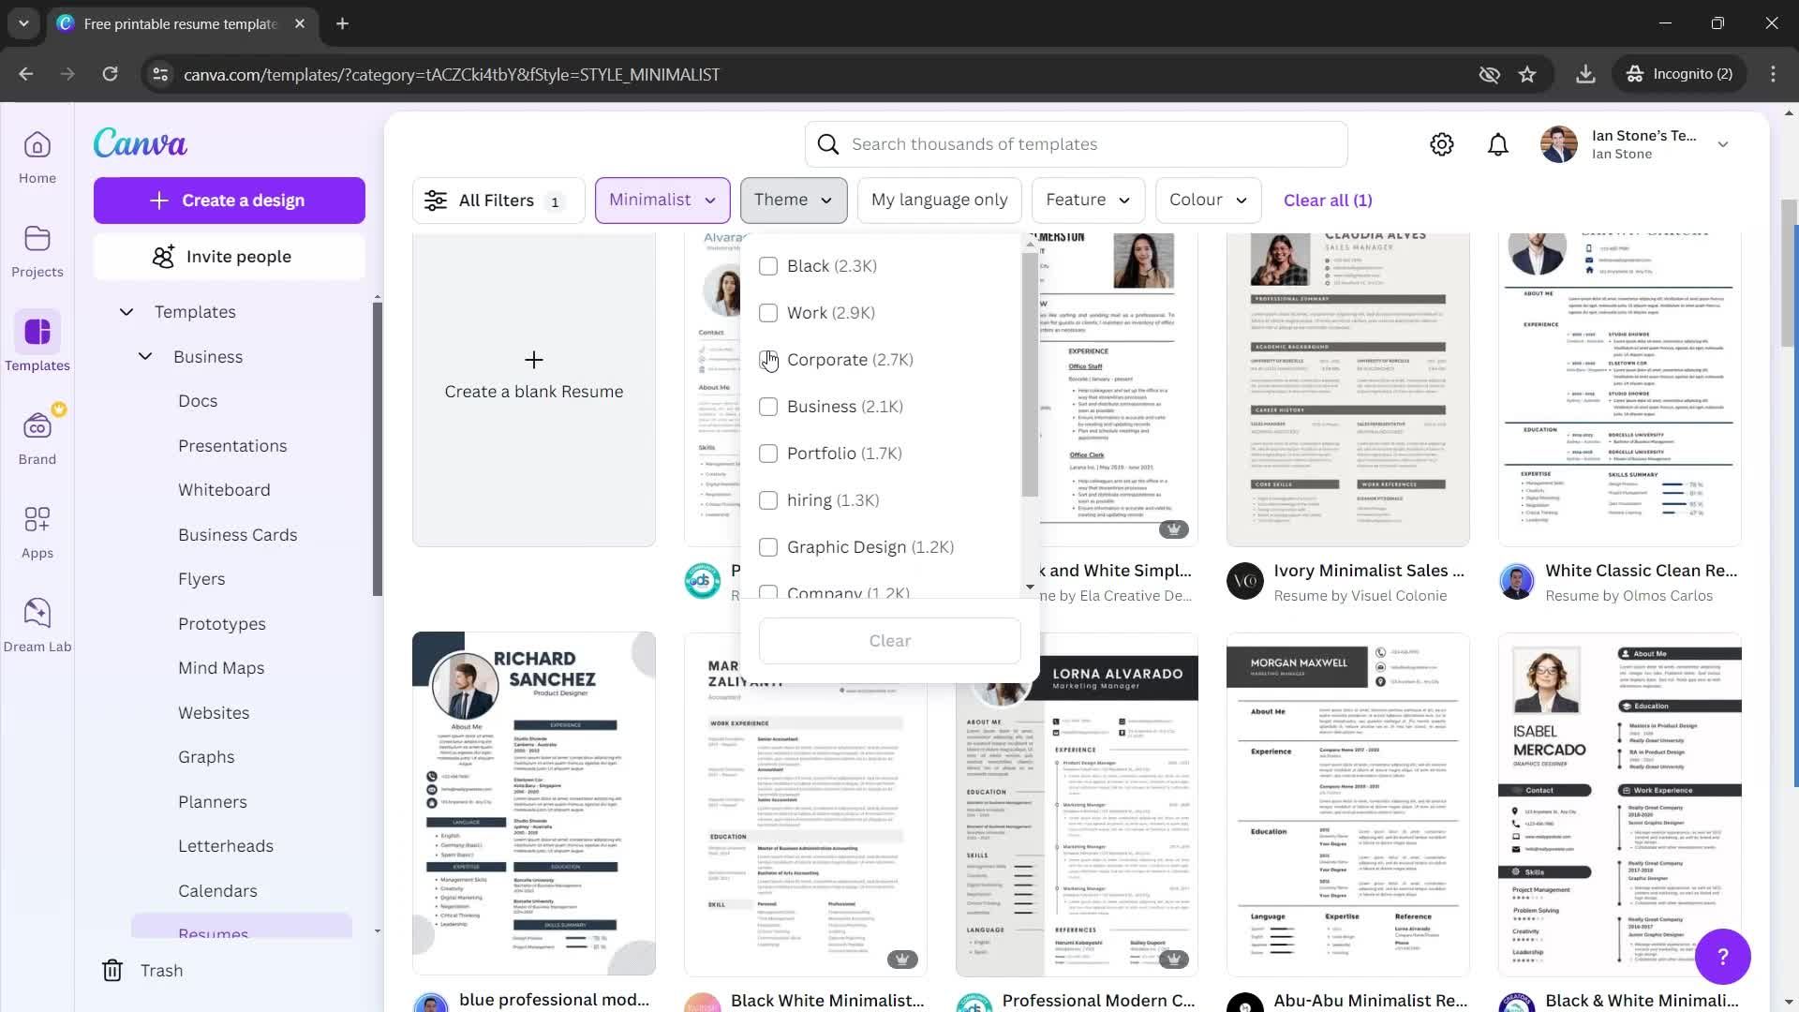Open the tab search dropdown arrow

(x=23, y=23)
